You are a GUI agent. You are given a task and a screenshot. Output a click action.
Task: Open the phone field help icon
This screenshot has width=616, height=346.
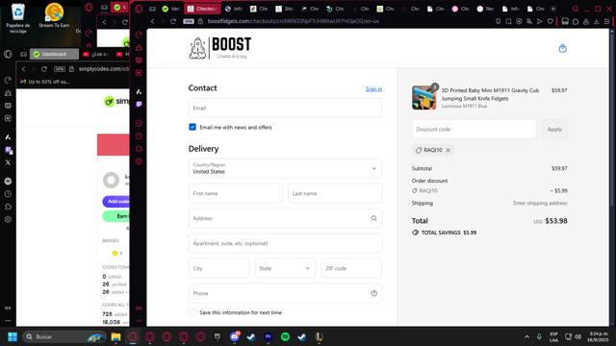click(373, 293)
